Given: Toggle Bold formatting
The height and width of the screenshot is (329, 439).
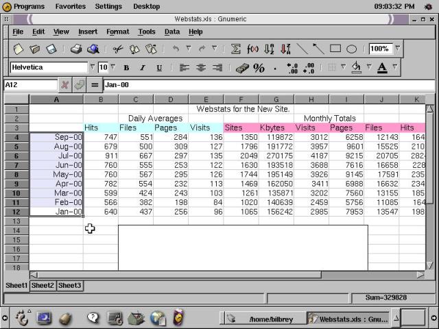Looking at the screenshot, I should coord(126,68).
